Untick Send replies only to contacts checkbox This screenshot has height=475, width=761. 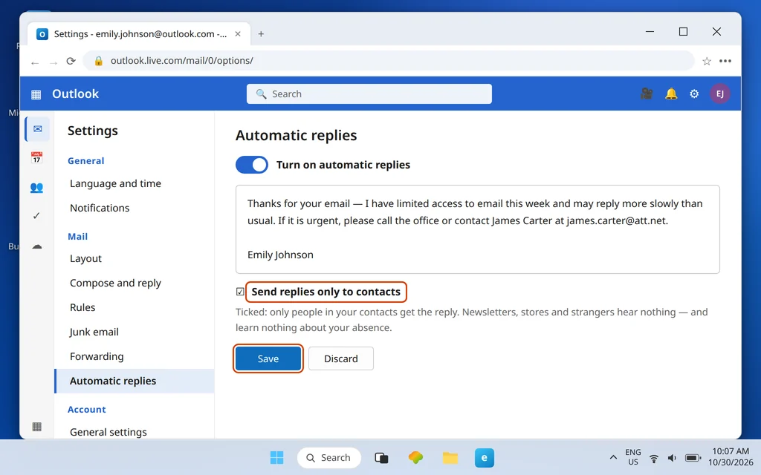tap(240, 292)
